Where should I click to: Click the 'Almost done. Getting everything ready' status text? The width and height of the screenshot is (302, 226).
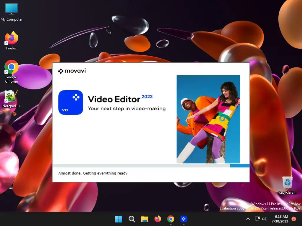click(x=93, y=173)
